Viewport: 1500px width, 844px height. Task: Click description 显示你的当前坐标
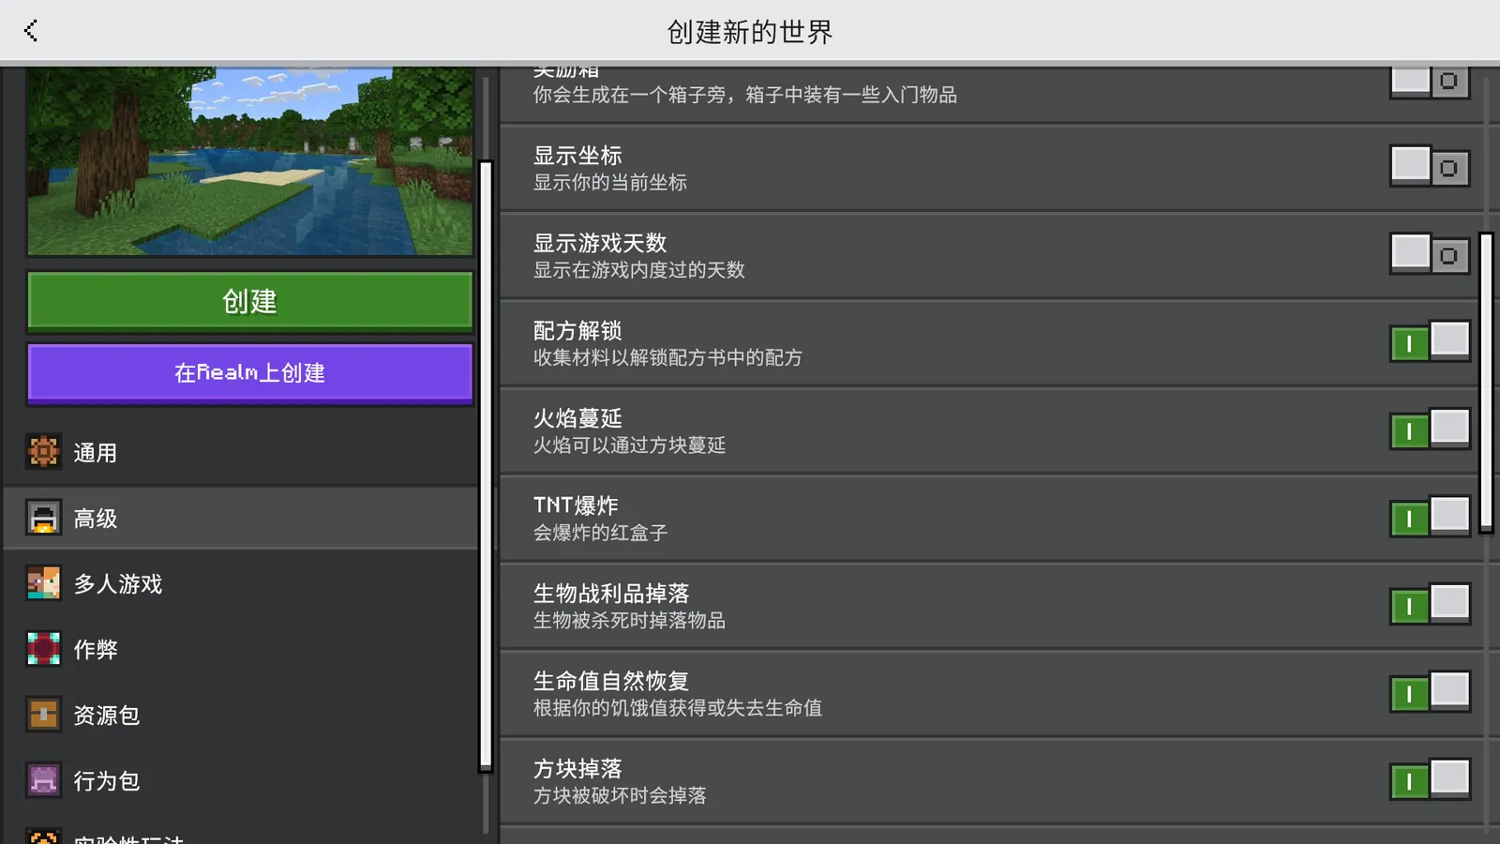pos(610,183)
